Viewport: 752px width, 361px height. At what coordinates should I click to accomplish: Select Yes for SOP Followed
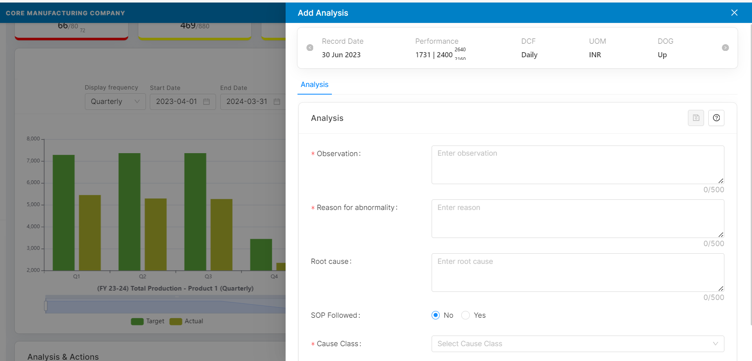tap(466, 315)
